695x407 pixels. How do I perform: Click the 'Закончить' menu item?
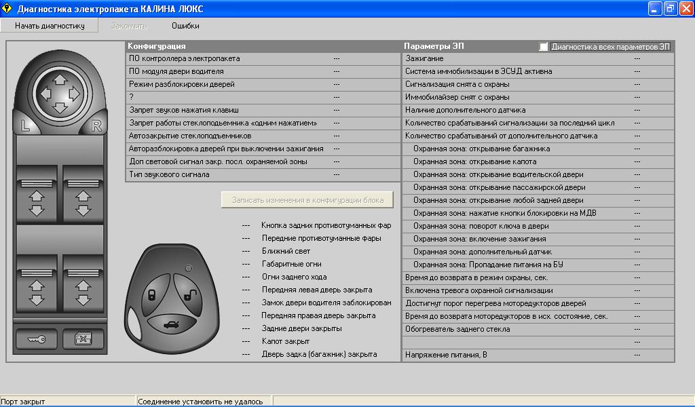(x=128, y=26)
